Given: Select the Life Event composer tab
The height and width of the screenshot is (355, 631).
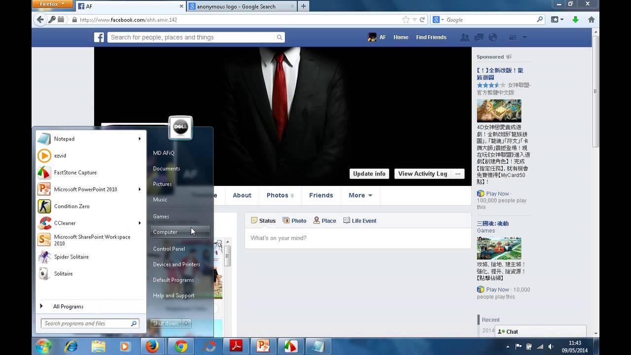Looking at the screenshot, I should pyautogui.click(x=360, y=221).
